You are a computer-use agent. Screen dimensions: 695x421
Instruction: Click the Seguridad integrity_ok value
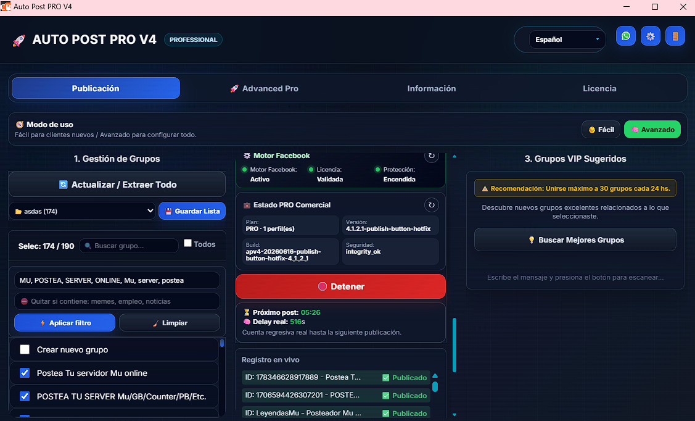(363, 251)
